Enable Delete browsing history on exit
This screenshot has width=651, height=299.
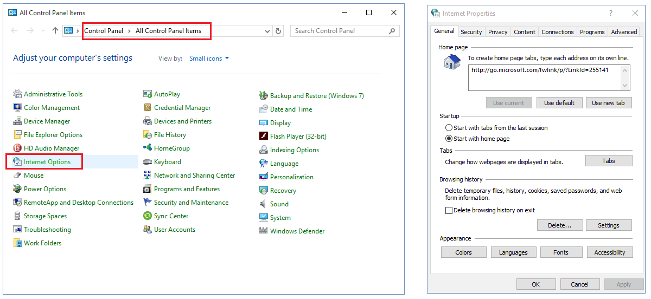(449, 210)
